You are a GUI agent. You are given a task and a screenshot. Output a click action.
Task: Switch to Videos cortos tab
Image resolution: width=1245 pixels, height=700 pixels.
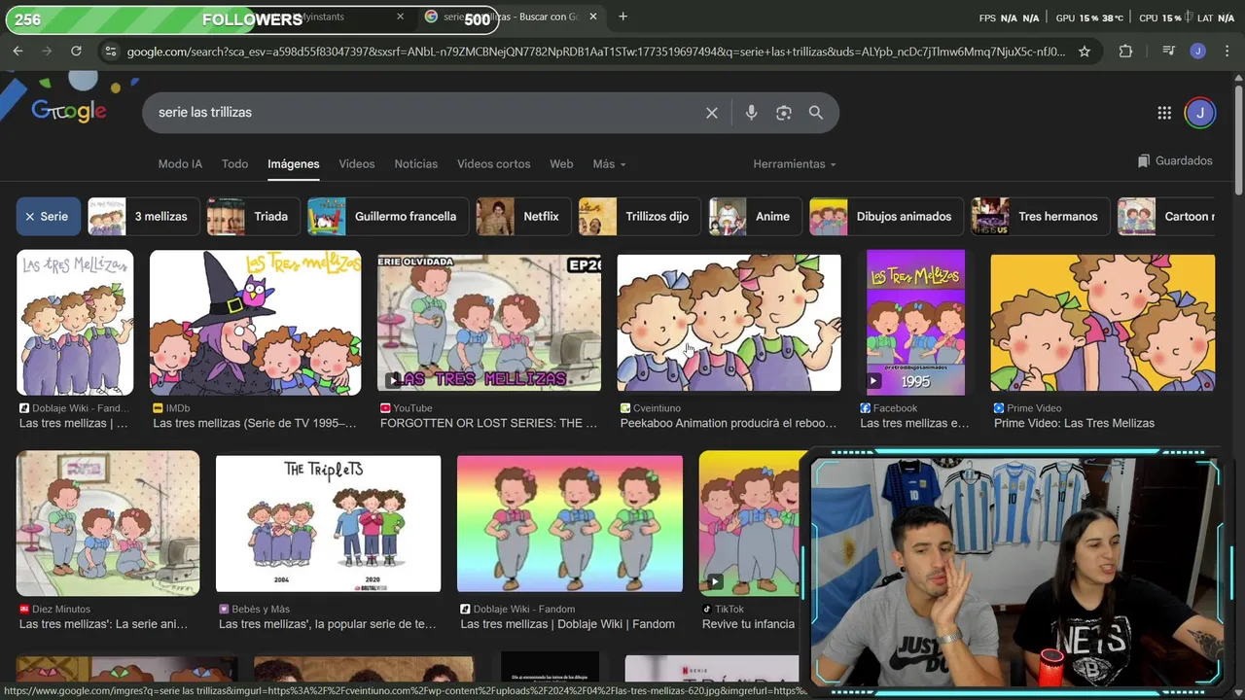(494, 164)
